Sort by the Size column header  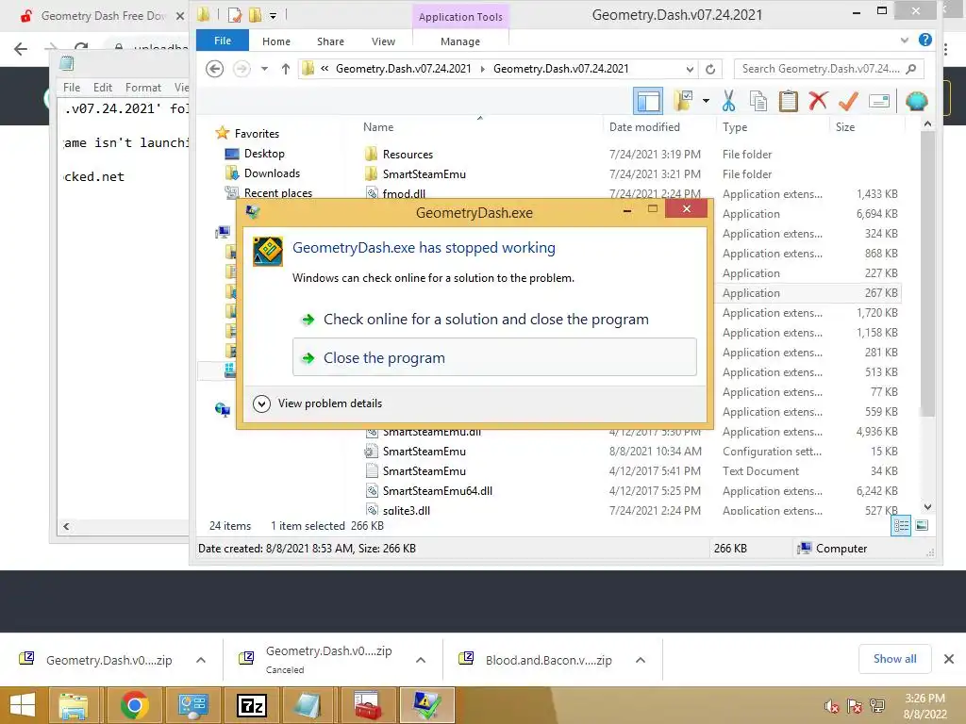coord(844,127)
